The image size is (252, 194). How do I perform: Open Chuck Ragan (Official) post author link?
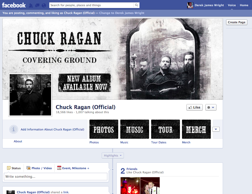coord(33,192)
